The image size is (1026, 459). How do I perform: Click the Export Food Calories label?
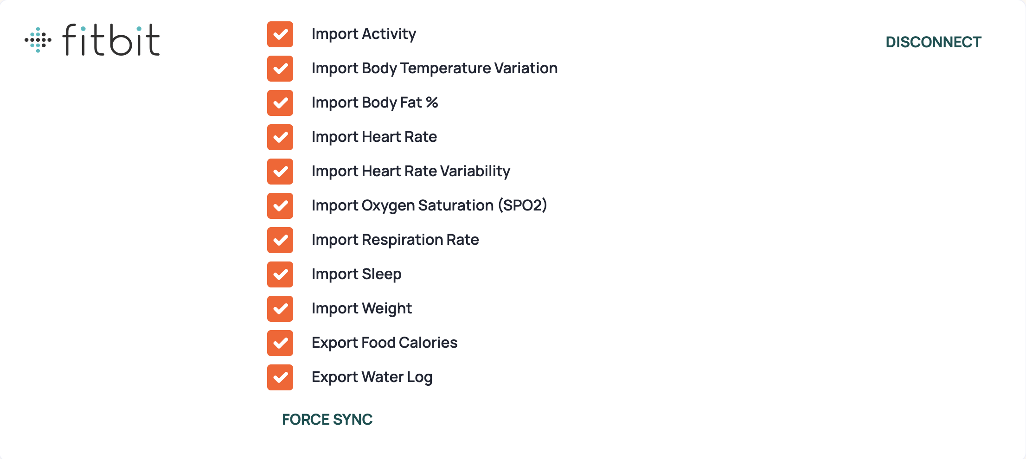click(x=385, y=343)
